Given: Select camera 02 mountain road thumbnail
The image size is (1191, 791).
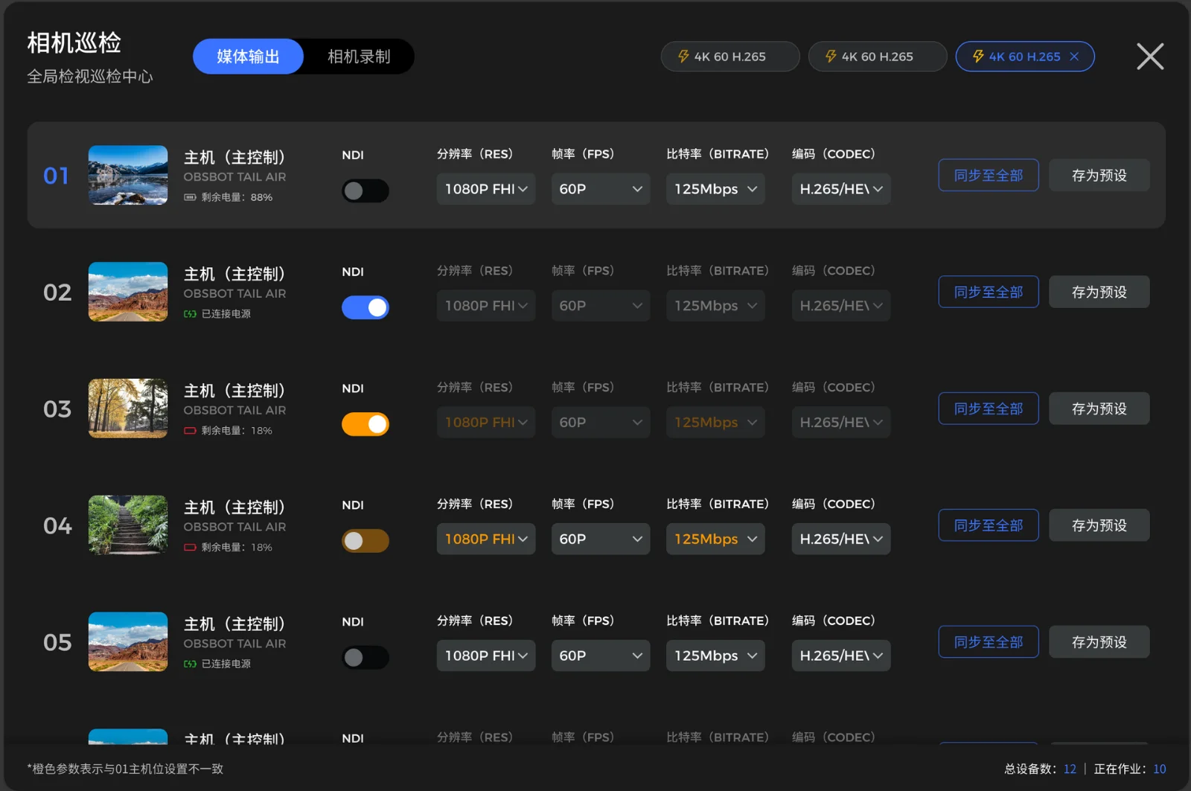Looking at the screenshot, I should 128,292.
